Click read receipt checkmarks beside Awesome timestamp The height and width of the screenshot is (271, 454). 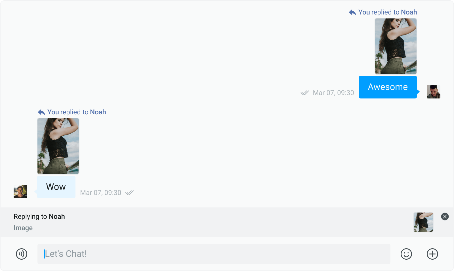[305, 93]
